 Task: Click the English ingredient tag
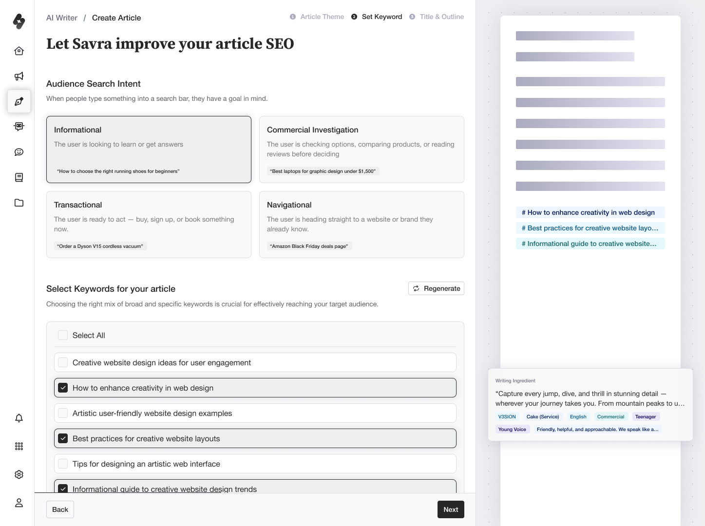point(578,417)
